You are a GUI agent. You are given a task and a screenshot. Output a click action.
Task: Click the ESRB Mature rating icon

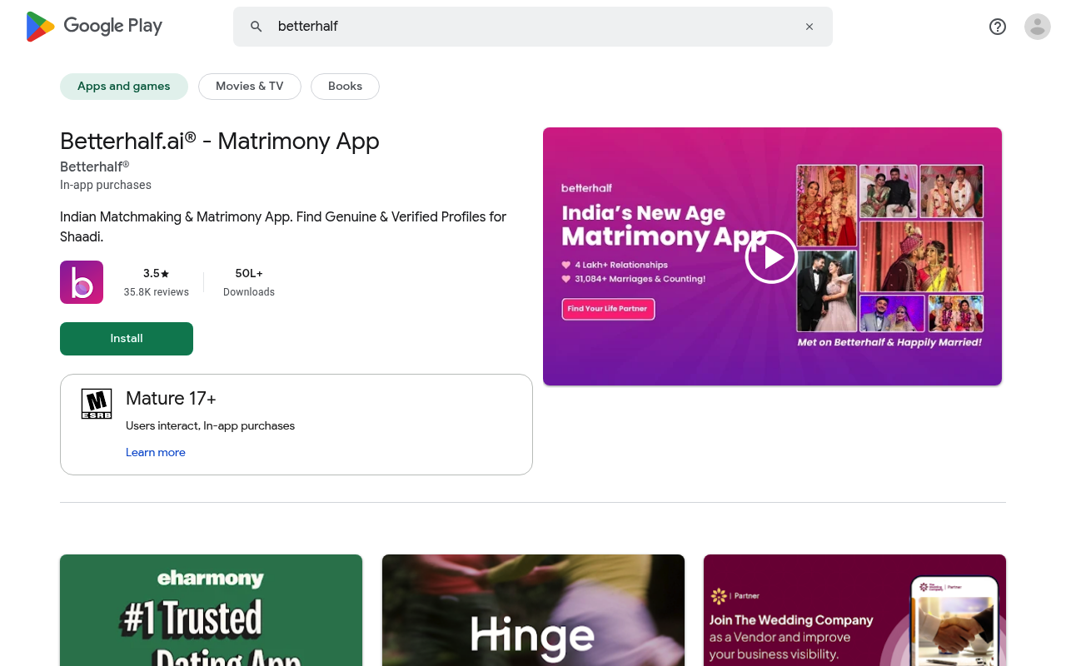click(x=97, y=404)
